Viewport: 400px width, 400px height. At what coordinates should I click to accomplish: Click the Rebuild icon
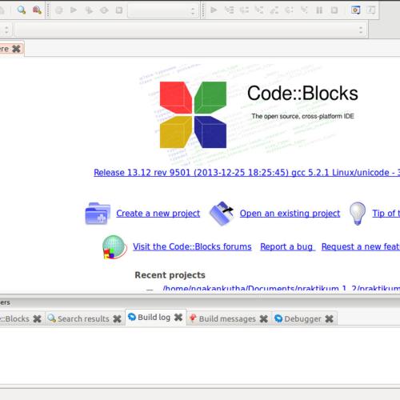[104, 10]
